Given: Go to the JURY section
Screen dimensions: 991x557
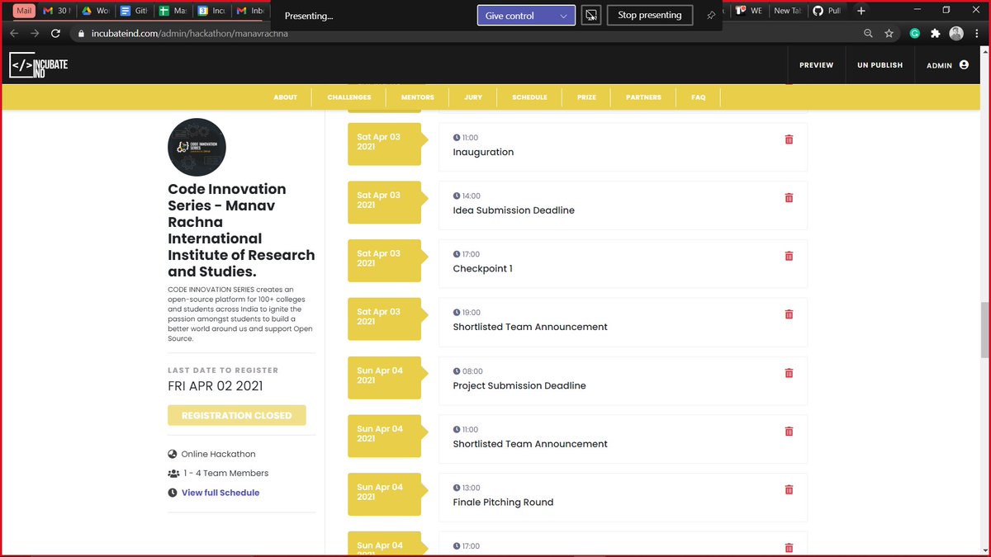Looking at the screenshot, I should pyautogui.click(x=473, y=97).
